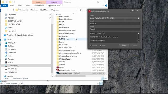
Task: Click Start Menu in the breadcrumb path
Action: click(44, 10)
